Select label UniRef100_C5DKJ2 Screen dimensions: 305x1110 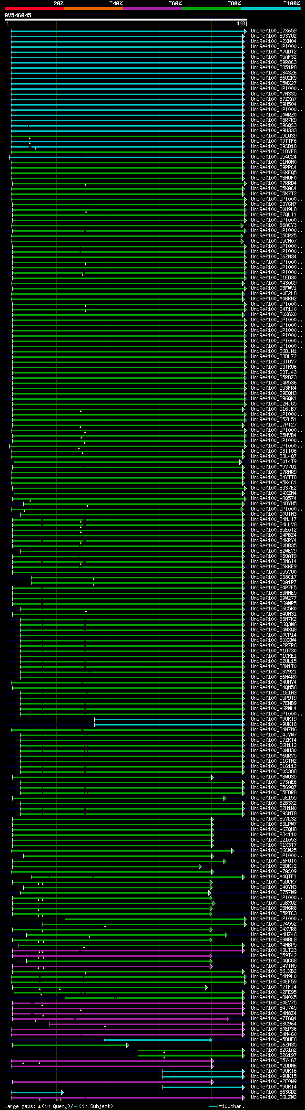[x=274, y=866]
